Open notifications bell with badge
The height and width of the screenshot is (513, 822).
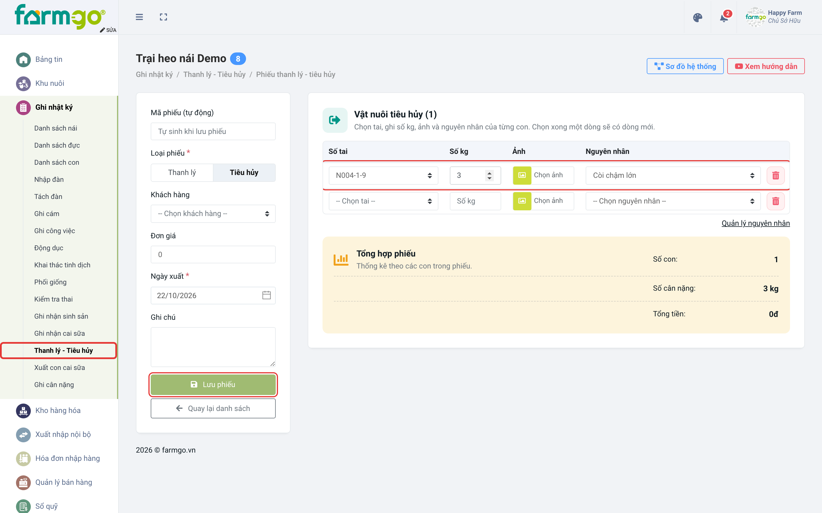coord(724,17)
